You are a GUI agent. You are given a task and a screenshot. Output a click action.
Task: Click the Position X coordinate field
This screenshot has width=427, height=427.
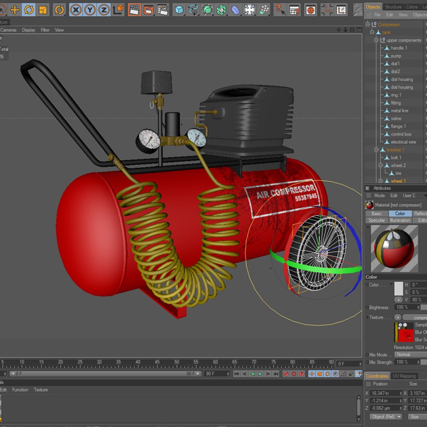pos(386,393)
